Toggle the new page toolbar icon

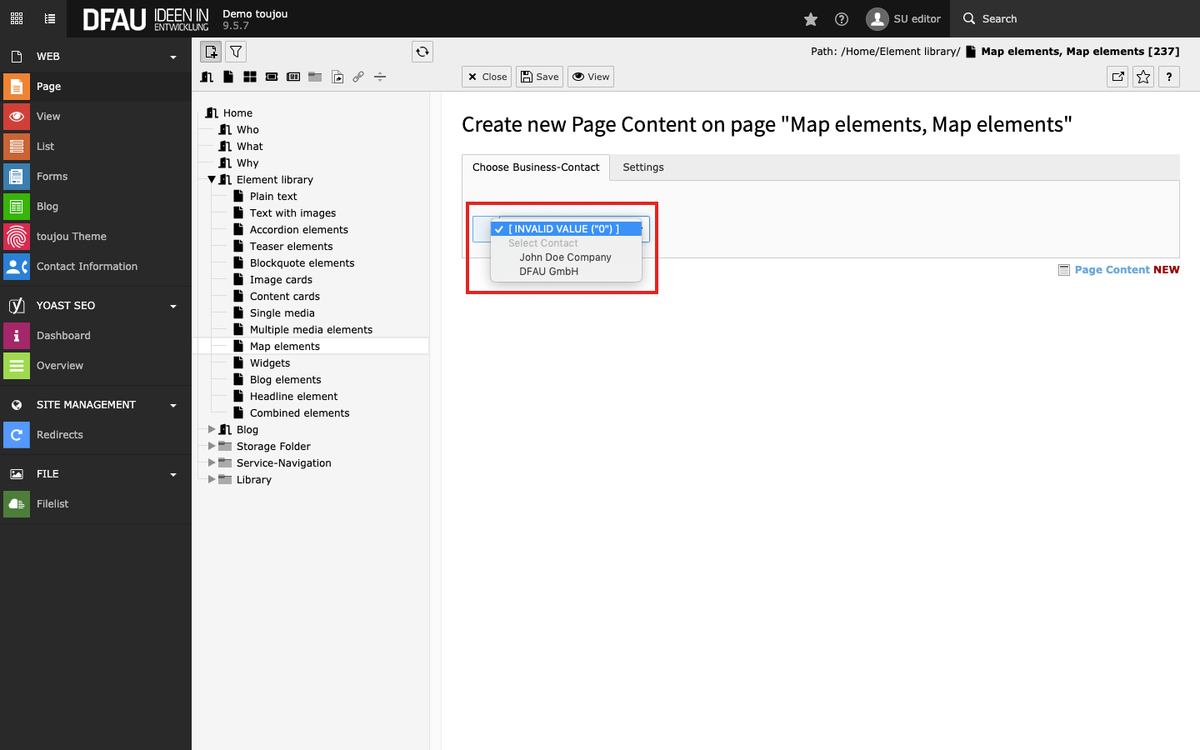[211, 52]
